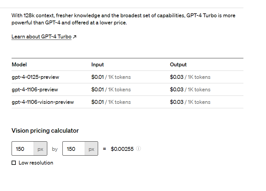Select the gpt-4-1106-vision-preview model name

point(43,102)
